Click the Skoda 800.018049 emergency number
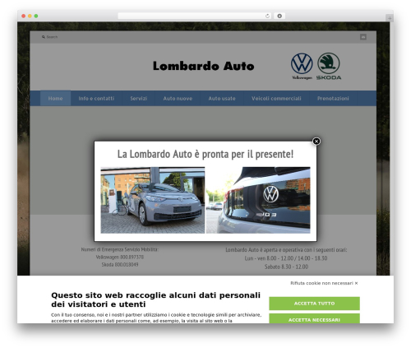The image size is (411, 348). click(x=120, y=264)
